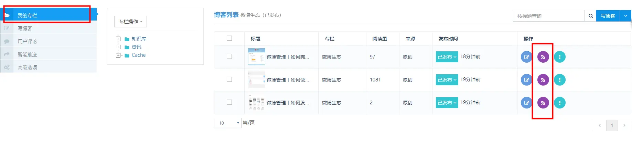Image resolution: width=632 pixels, height=154 pixels.
Task: Click the edit icon for the 97-views post
Action: click(x=526, y=57)
